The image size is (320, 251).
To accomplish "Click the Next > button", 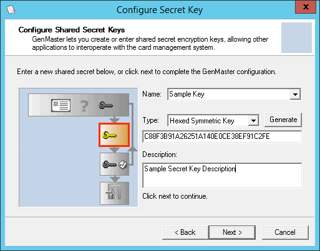I will click(x=232, y=232).
